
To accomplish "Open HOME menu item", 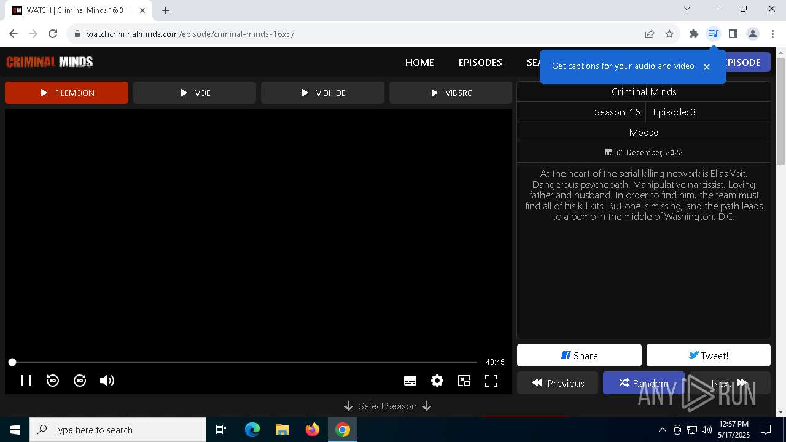I will [x=419, y=62].
